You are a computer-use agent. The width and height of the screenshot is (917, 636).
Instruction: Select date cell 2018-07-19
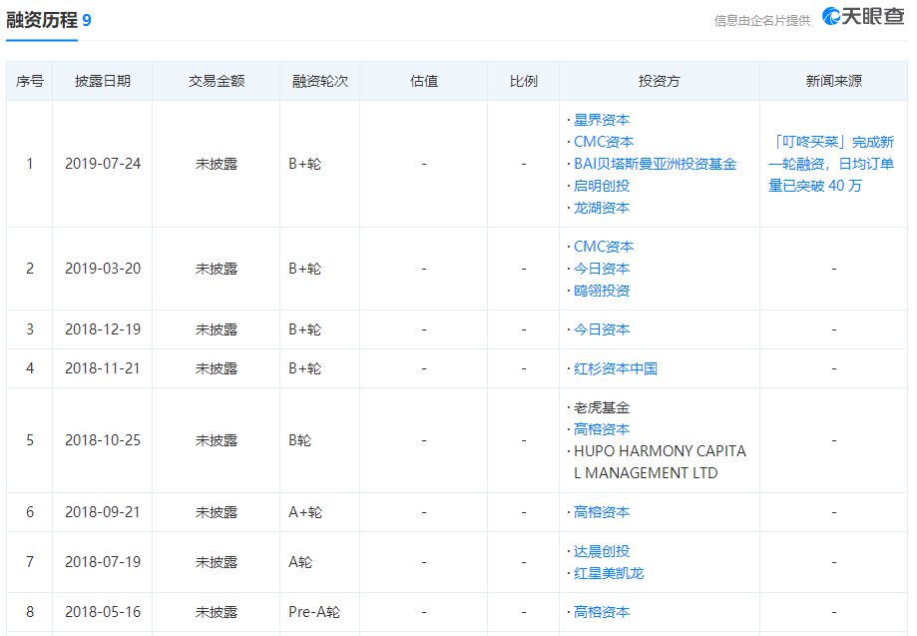[103, 562]
